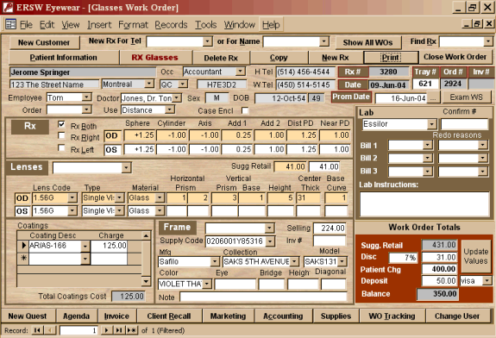Expand the Bill 1 first dropdown
The width and height of the screenshot is (496, 338).
click(x=427, y=145)
